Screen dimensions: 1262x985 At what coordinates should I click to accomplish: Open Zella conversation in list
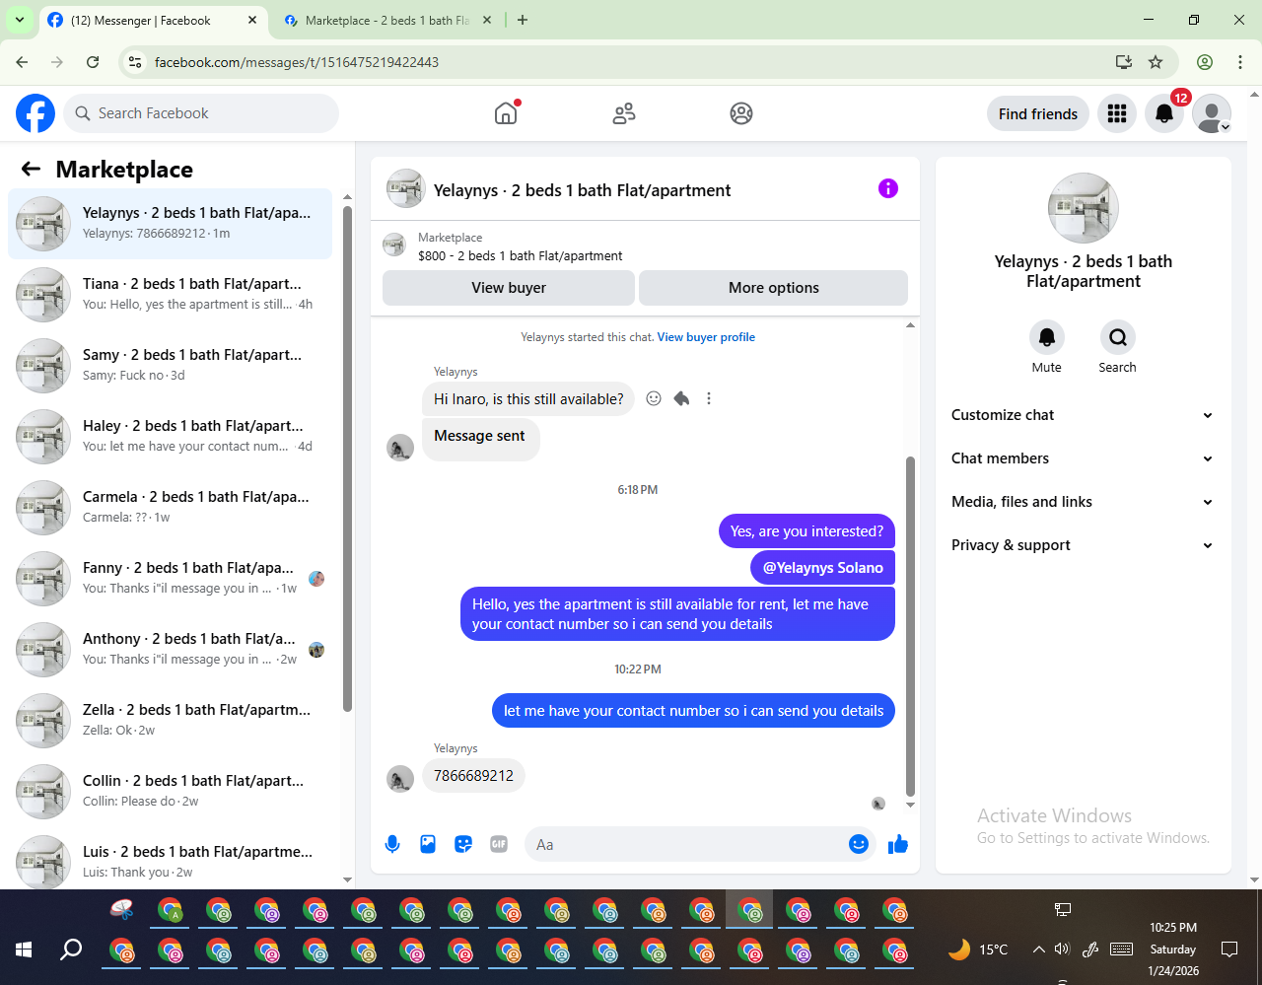(171, 721)
